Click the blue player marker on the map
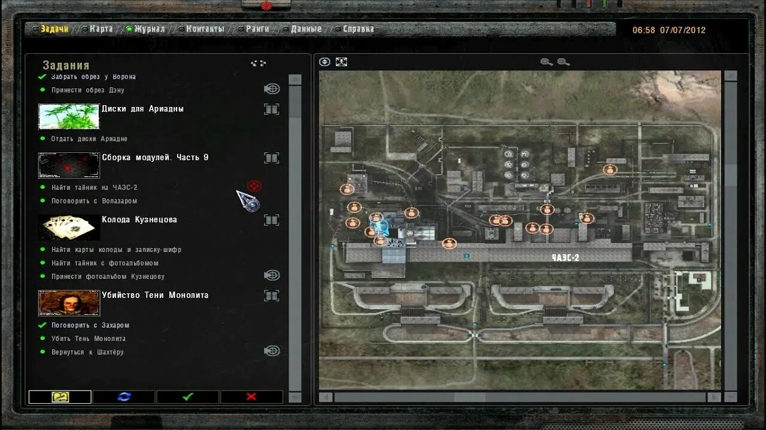 [381, 228]
